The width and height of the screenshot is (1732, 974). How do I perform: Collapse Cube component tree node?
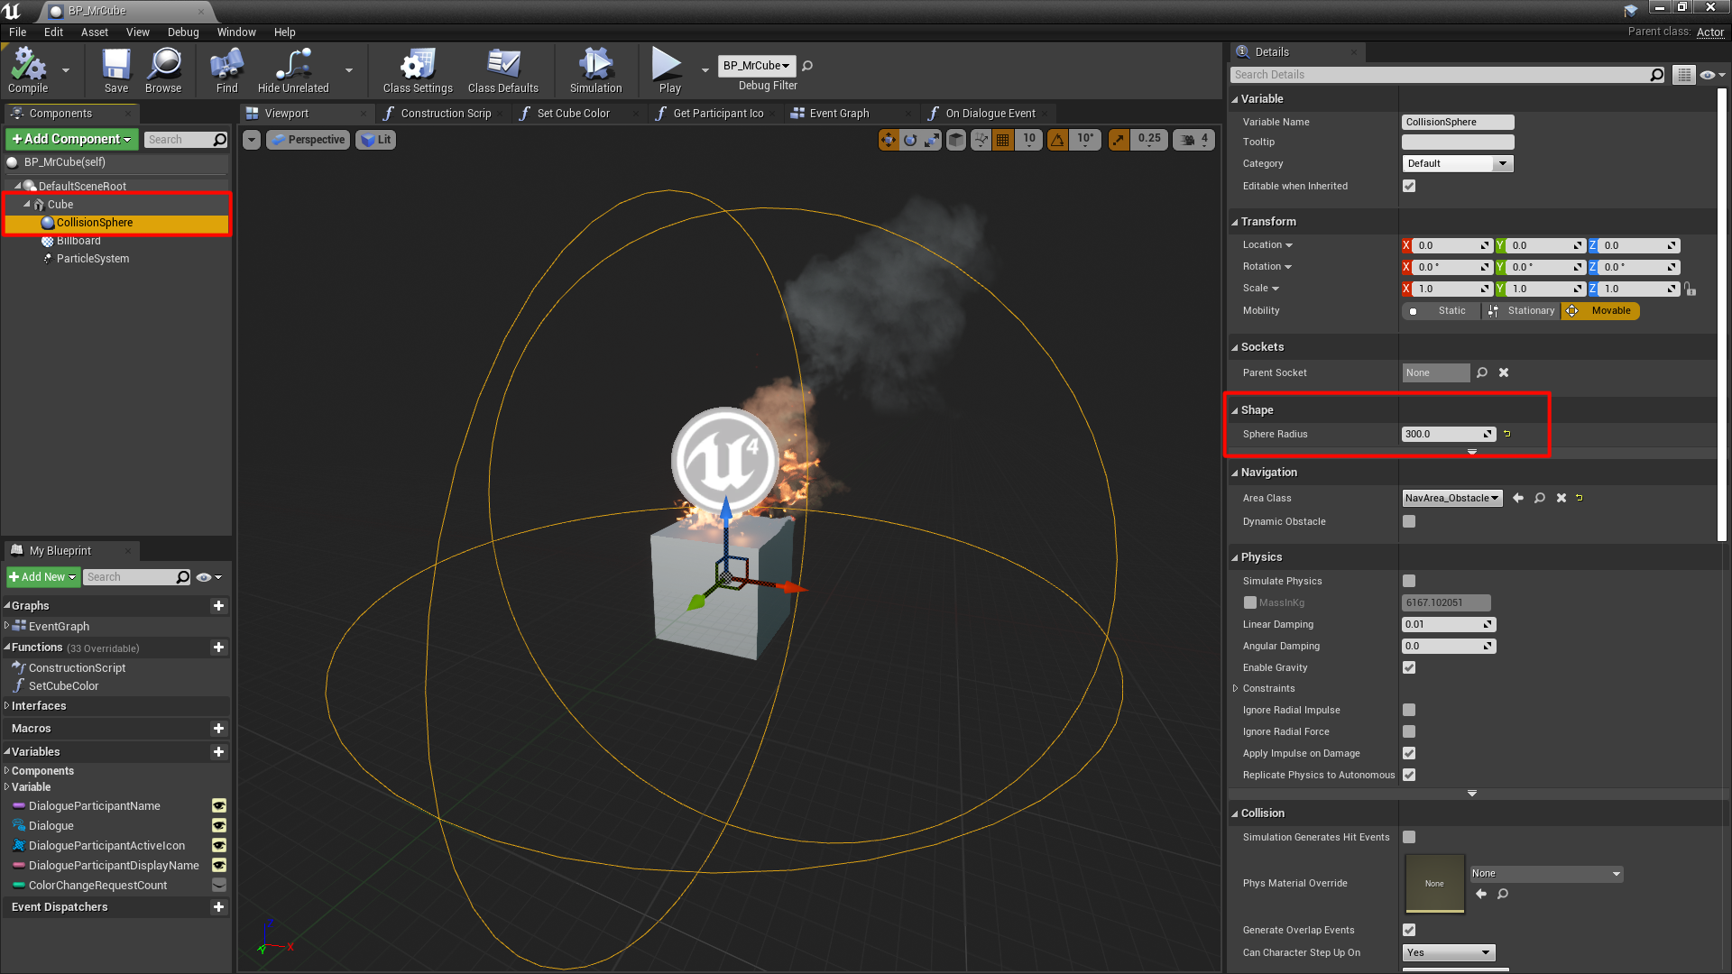pyautogui.click(x=27, y=205)
